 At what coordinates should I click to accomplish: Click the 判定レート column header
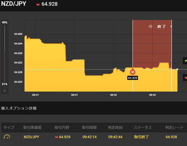coord(174,127)
